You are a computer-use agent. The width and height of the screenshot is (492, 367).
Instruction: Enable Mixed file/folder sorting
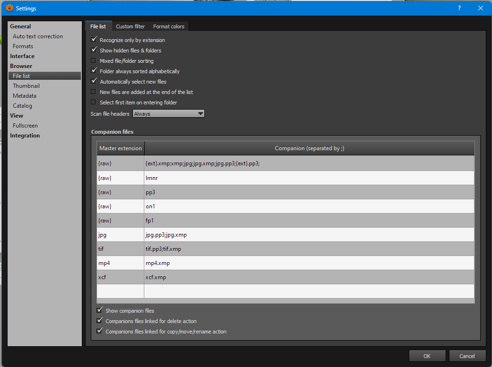(x=94, y=61)
